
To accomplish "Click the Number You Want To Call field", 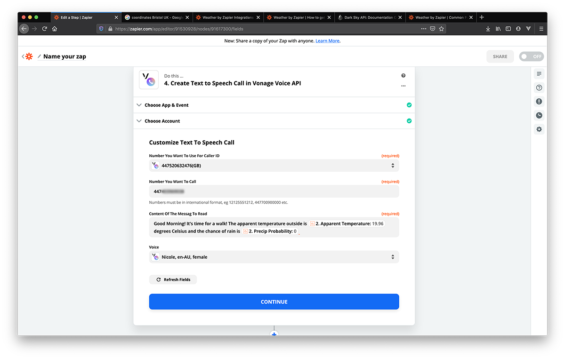I will [274, 191].
